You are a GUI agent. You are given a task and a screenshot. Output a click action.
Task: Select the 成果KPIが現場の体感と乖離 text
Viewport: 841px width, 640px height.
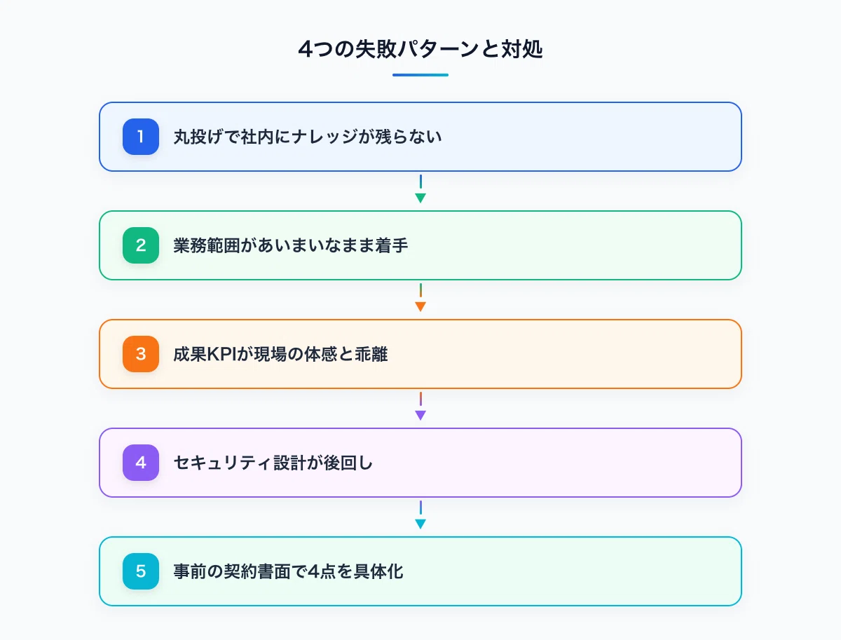[281, 354]
